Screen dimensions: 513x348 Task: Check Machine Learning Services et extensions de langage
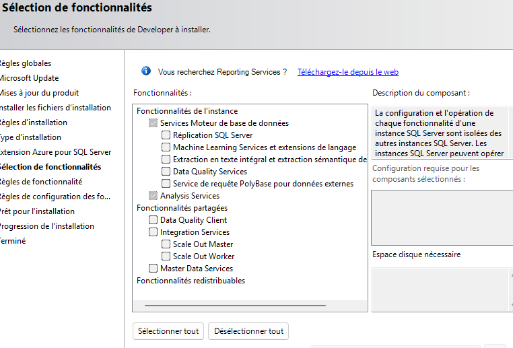click(x=166, y=147)
